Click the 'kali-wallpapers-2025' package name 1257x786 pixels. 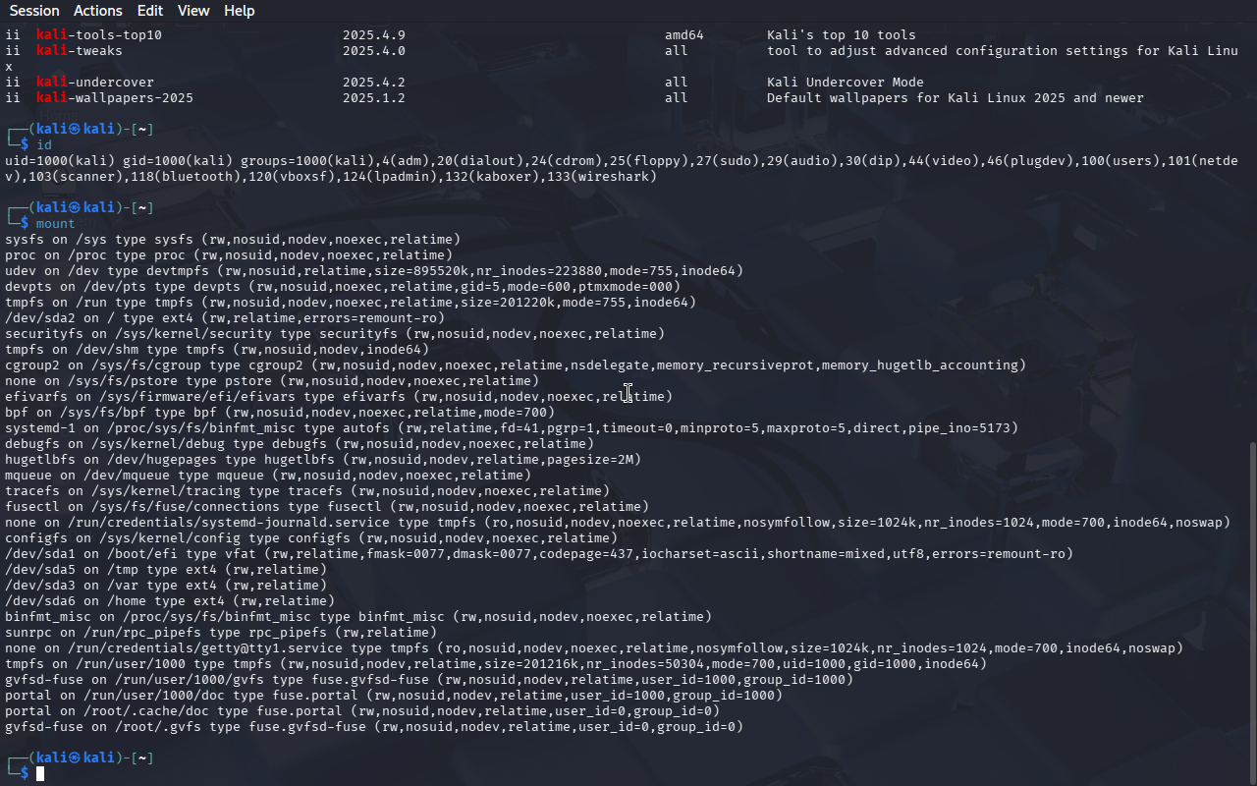click(x=115, y=97)
